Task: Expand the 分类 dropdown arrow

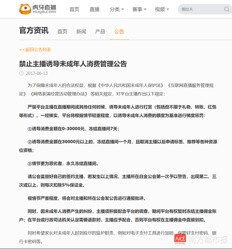Action: click(x=123, y=9)
